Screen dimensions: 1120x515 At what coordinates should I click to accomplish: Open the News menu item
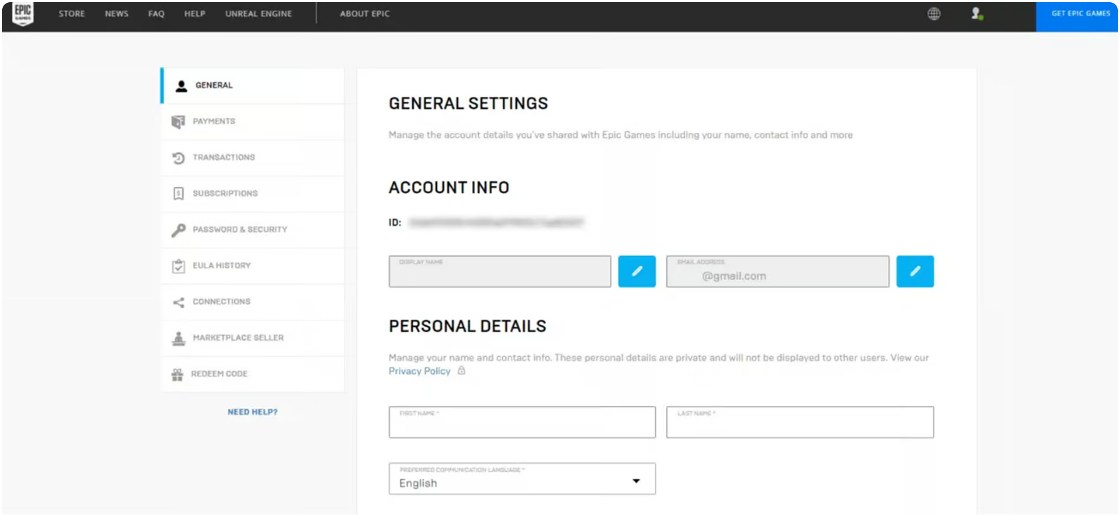[x=117, y=13]
